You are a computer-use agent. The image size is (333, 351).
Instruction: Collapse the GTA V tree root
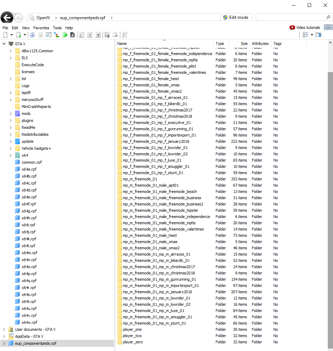pos(4,44)
